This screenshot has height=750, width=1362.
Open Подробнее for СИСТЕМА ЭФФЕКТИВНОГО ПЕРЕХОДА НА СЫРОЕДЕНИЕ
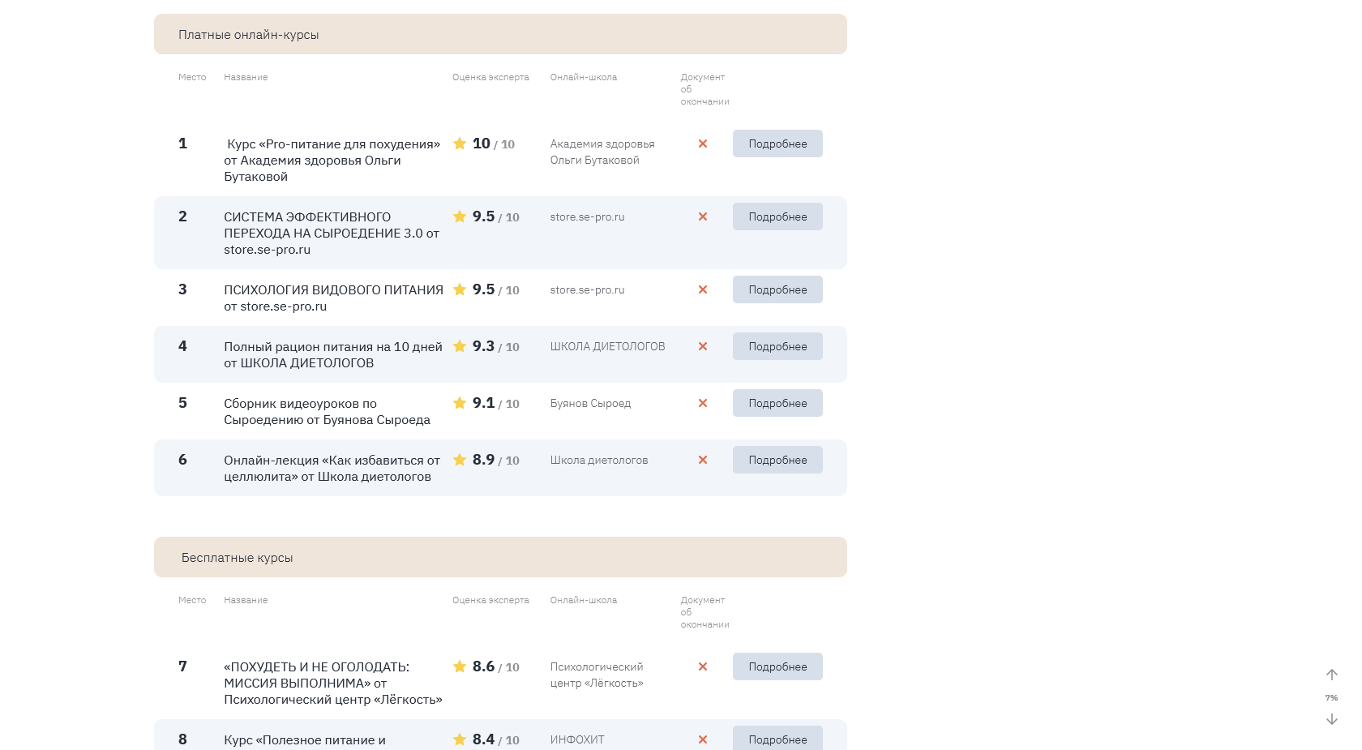[x=777, y=216]
